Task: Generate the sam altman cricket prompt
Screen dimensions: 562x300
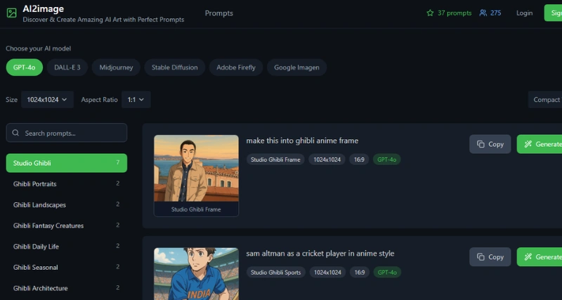Action: [x=540, y=257]
